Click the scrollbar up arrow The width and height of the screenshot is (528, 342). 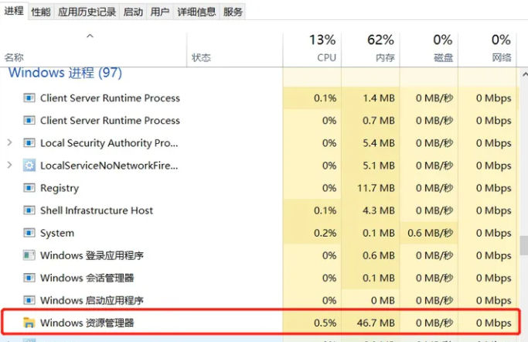(x=524, y=74)
